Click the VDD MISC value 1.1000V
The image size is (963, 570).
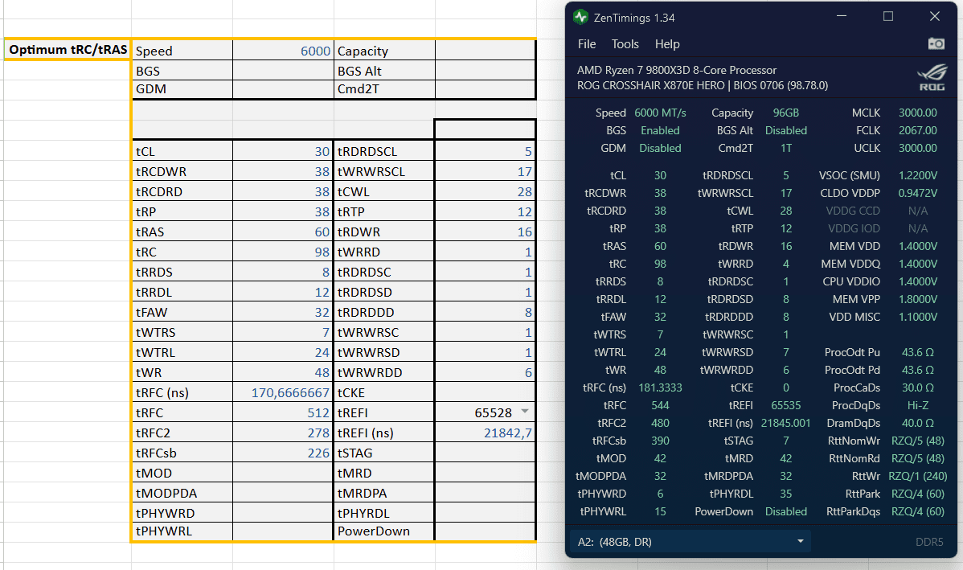click(x=917, y=317)
